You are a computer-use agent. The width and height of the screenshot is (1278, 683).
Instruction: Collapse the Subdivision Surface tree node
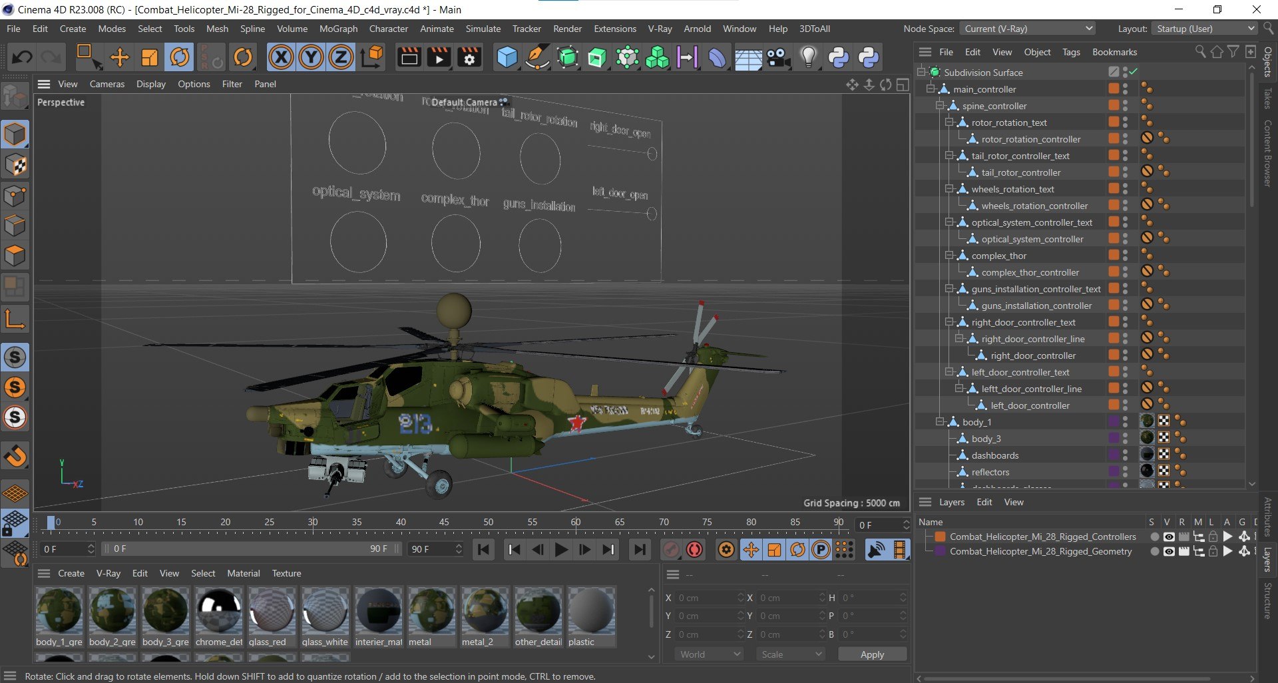[921, 72]
